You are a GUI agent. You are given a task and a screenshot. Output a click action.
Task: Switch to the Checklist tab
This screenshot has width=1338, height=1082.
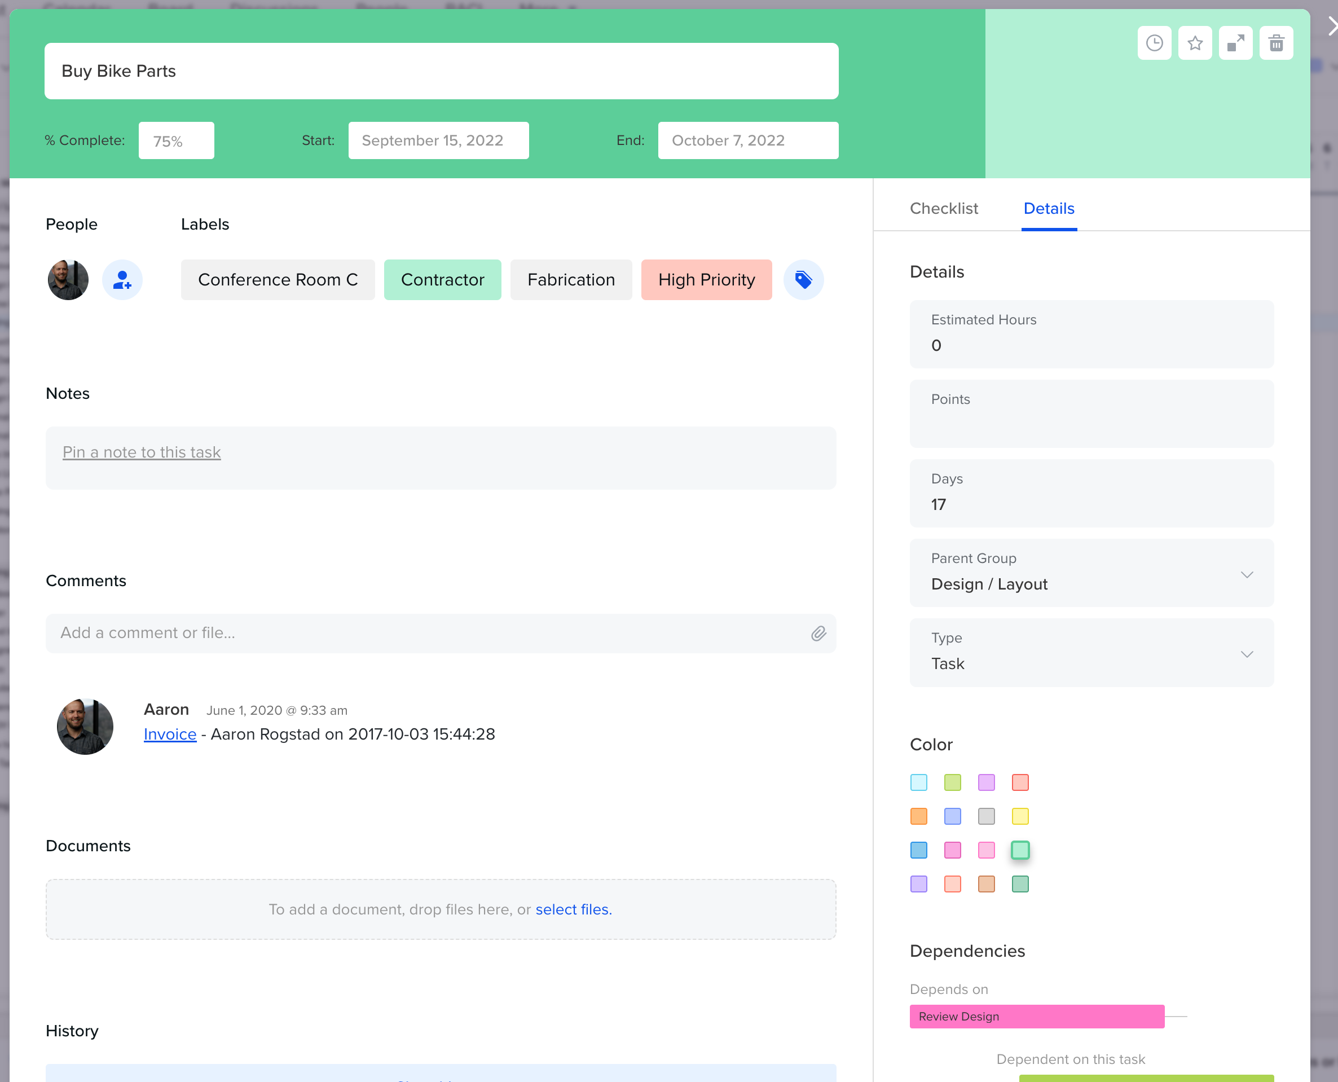tap(944, 208)
